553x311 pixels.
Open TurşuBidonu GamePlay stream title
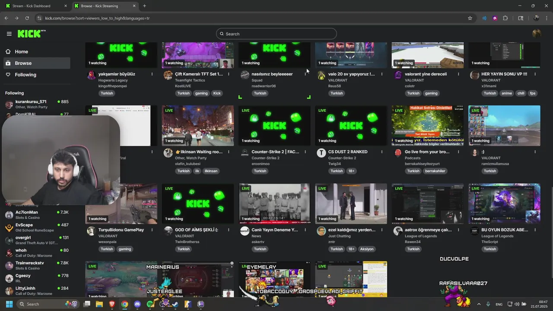121,230
